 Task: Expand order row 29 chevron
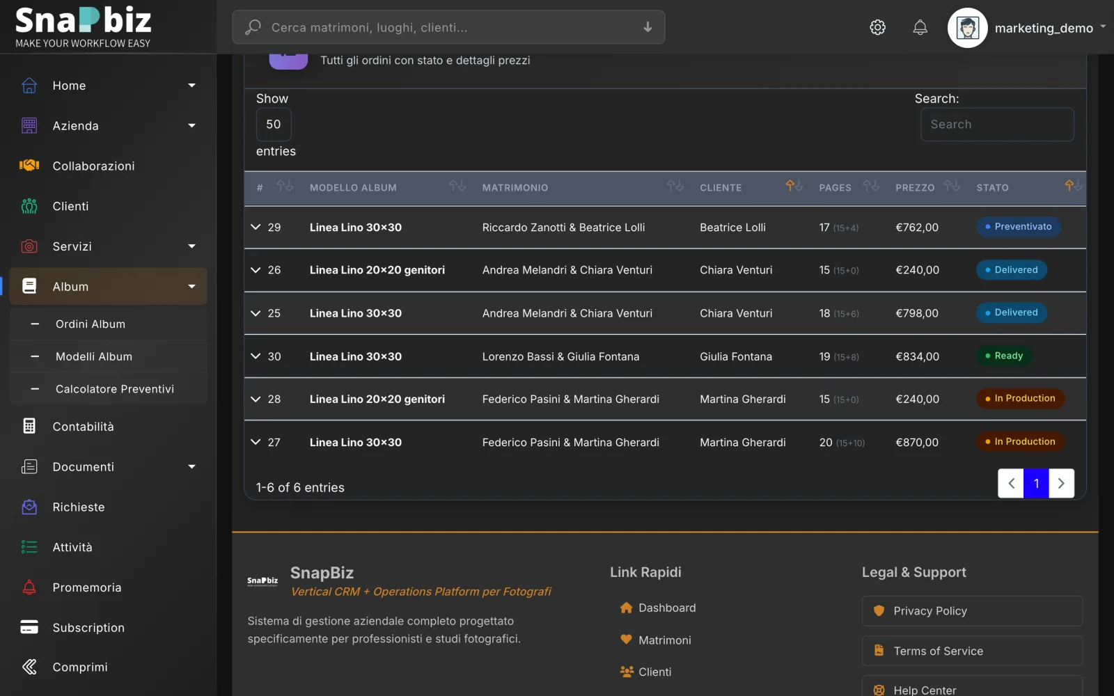[x=256, y=227]
